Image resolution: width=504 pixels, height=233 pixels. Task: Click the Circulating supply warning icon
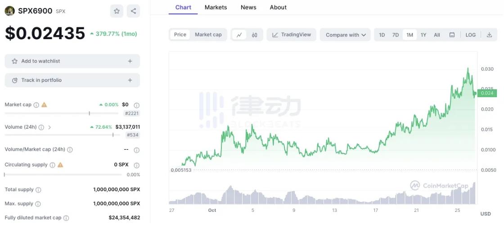click(60, 165)
